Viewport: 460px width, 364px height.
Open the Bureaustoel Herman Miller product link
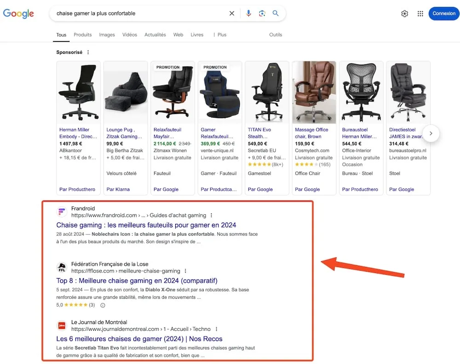359,133
